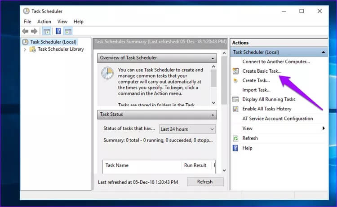Click the Task Scheduler clock icon in title bar

(26, 11)
